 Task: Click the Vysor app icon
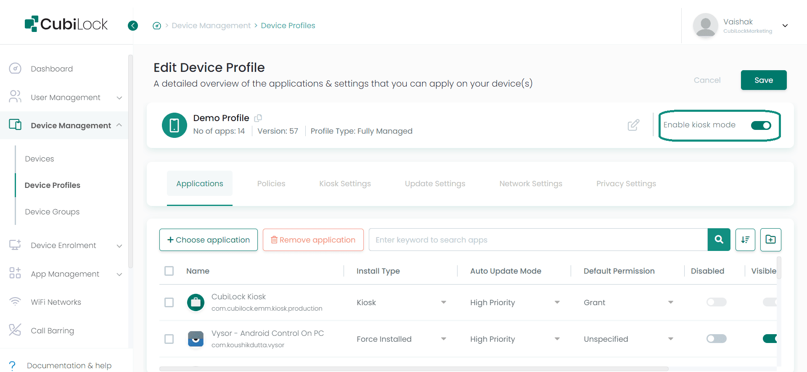tap(196, 339)
